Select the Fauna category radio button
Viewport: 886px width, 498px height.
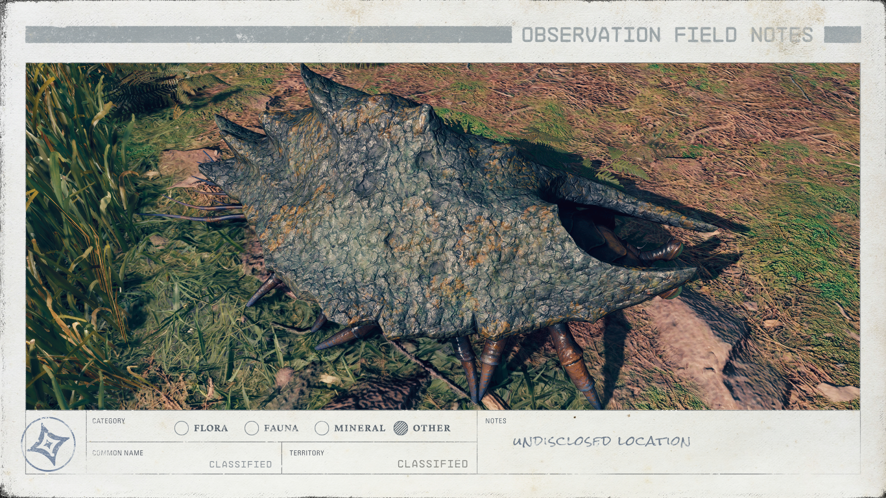point(251,428)
